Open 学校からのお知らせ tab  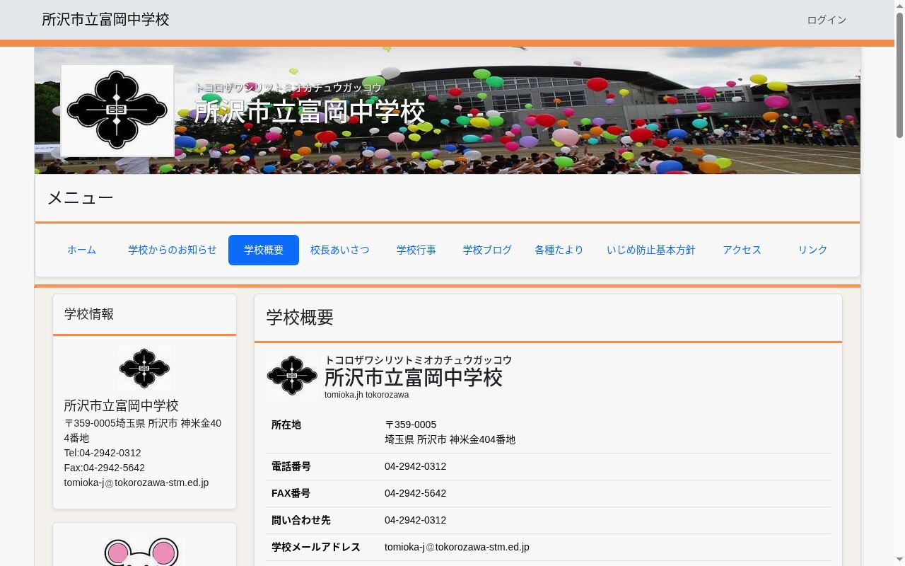click(173, 250)
